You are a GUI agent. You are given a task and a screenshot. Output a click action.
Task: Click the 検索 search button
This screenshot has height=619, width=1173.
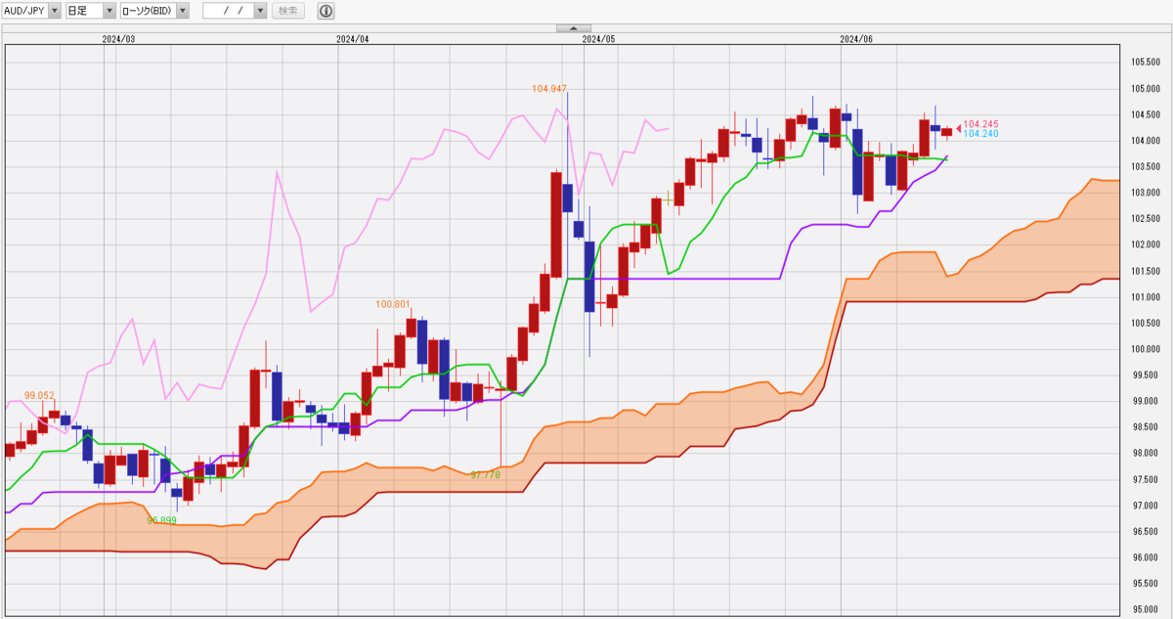[x=287, y=11]
